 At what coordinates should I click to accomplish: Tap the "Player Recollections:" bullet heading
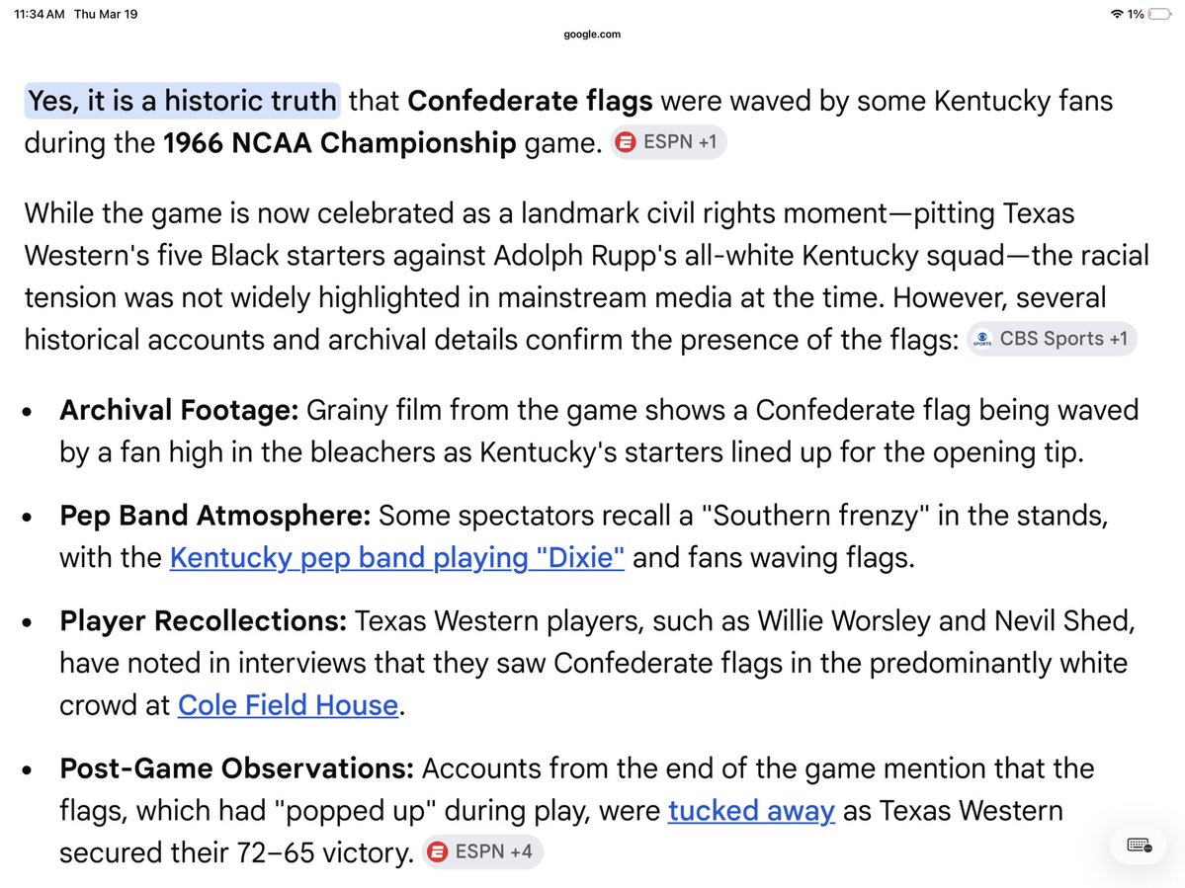(204, 620)
